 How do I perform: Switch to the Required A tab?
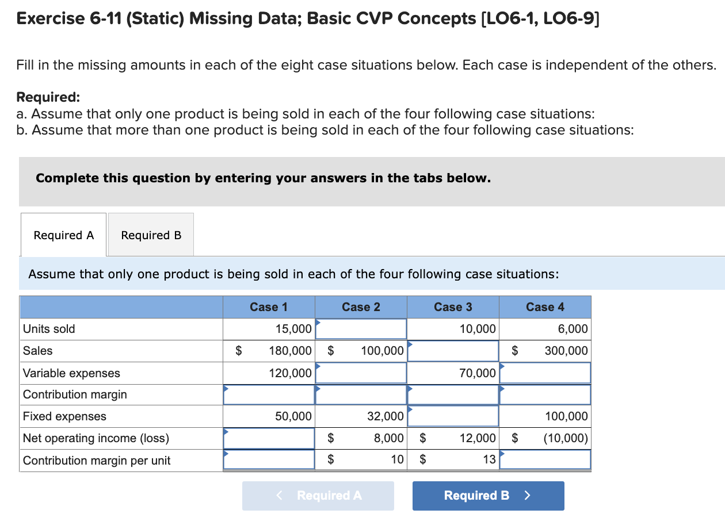tap(63, 235)
